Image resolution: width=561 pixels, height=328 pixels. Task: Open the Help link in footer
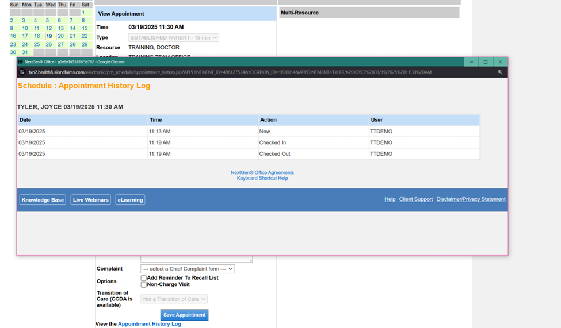[390, 199]
